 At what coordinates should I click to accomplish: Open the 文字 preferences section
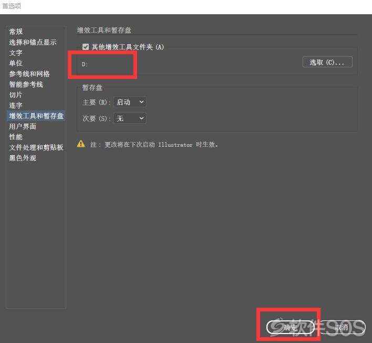[x=16, y=53]
